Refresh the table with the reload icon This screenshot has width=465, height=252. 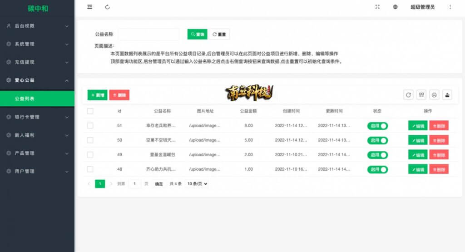(408, 95)
